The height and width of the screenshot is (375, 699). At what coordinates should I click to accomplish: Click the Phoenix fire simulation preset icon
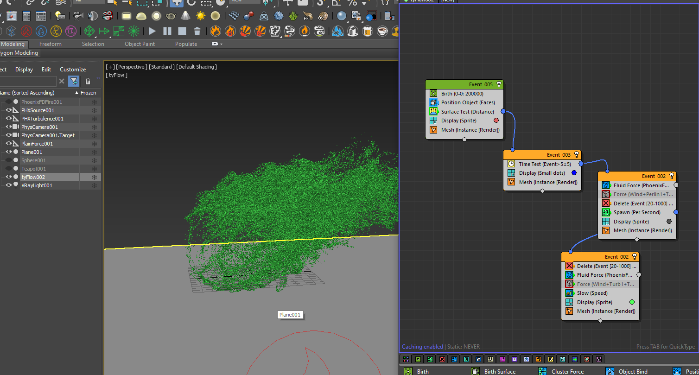(x=216, y=31)
